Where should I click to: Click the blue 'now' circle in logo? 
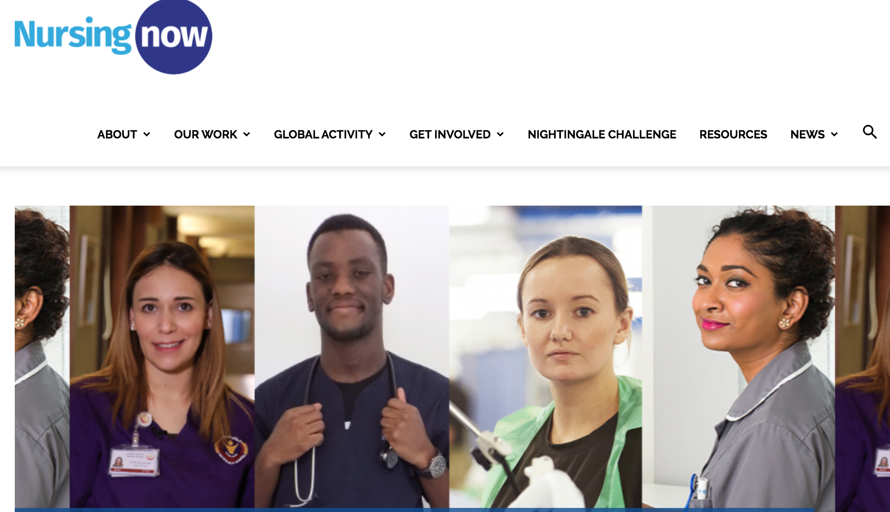(174, 37)
